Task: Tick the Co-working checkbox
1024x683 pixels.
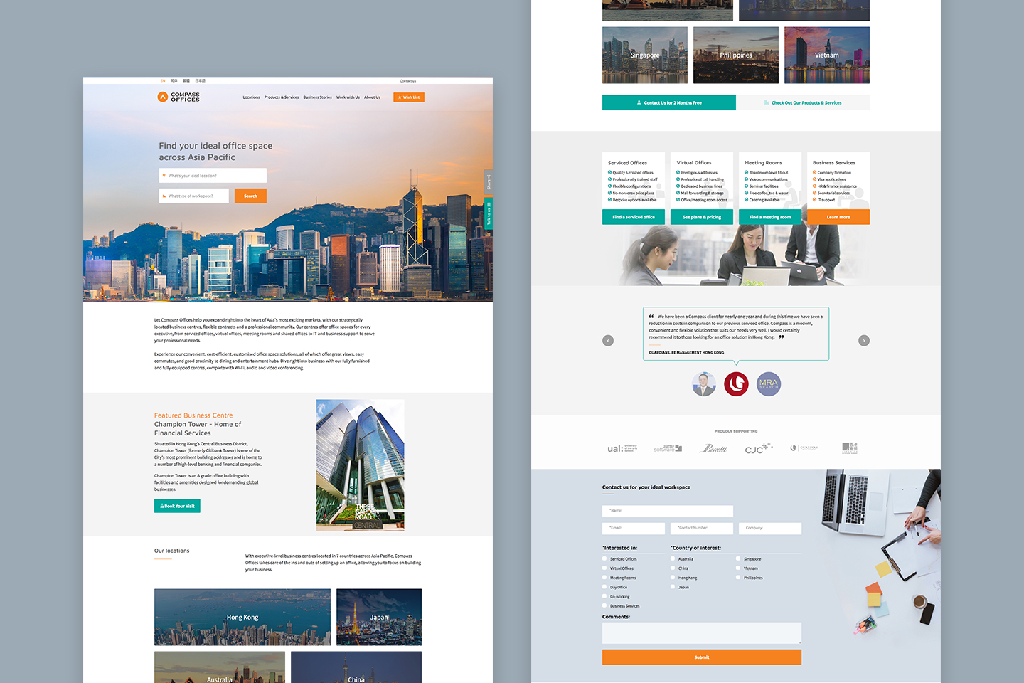Action: (x=604, y=596)
